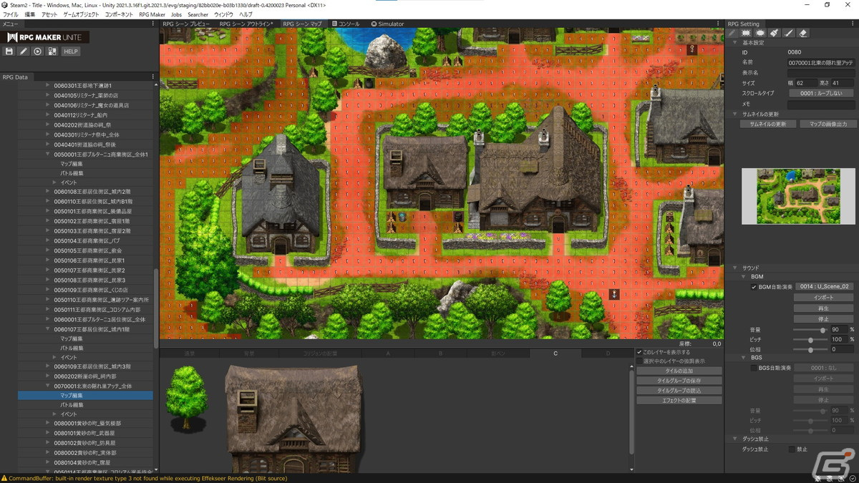Select tile layer tab A
859x483 pixels.
pos(388,353)
